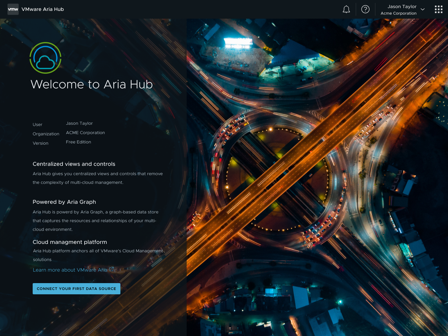The width and height of the screenshot is (448, 336).
Task: Click the external link icon beside Learn more
Action: point(111,269)
